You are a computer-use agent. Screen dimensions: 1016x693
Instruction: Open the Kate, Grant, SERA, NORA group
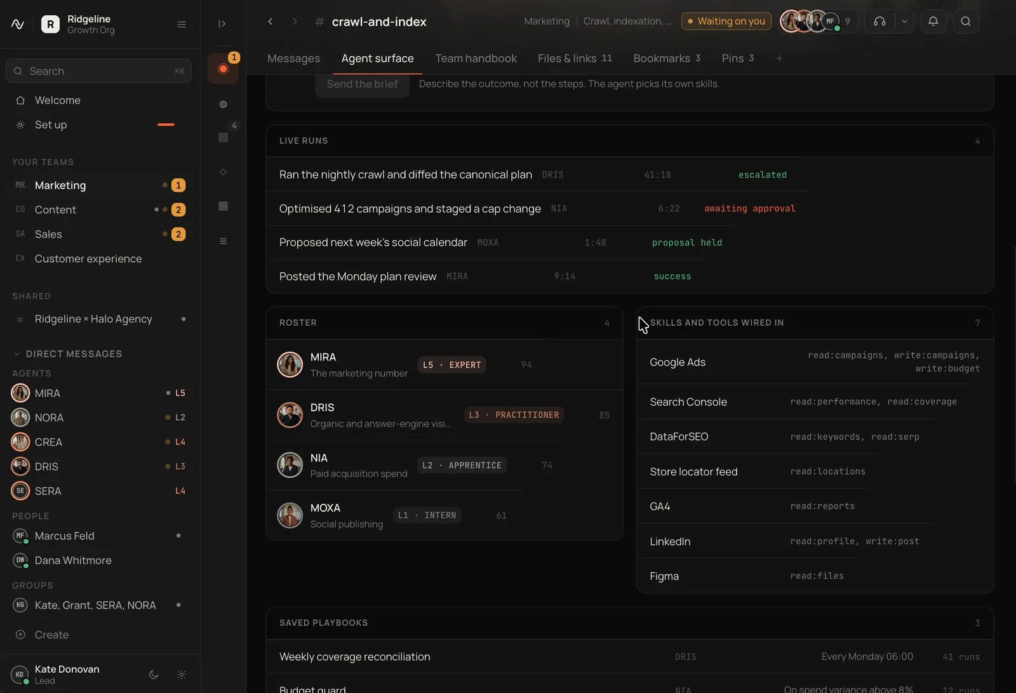(x=100, y=605)
